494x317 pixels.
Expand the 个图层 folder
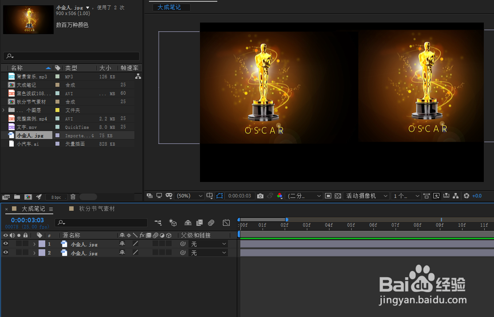(4, 110)
